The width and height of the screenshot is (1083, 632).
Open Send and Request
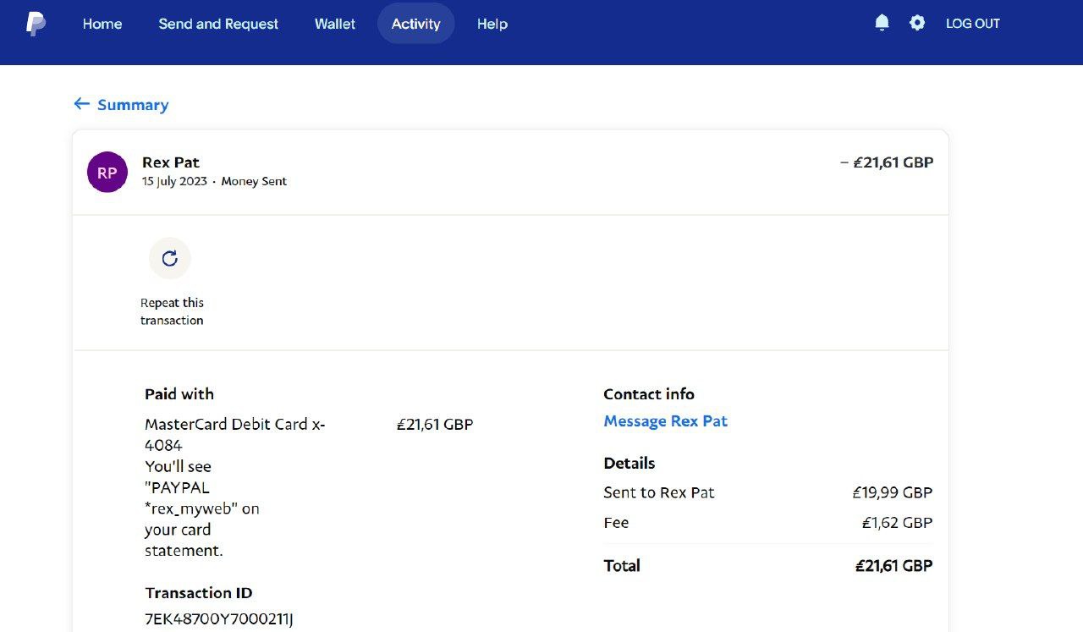click(218, 24)
